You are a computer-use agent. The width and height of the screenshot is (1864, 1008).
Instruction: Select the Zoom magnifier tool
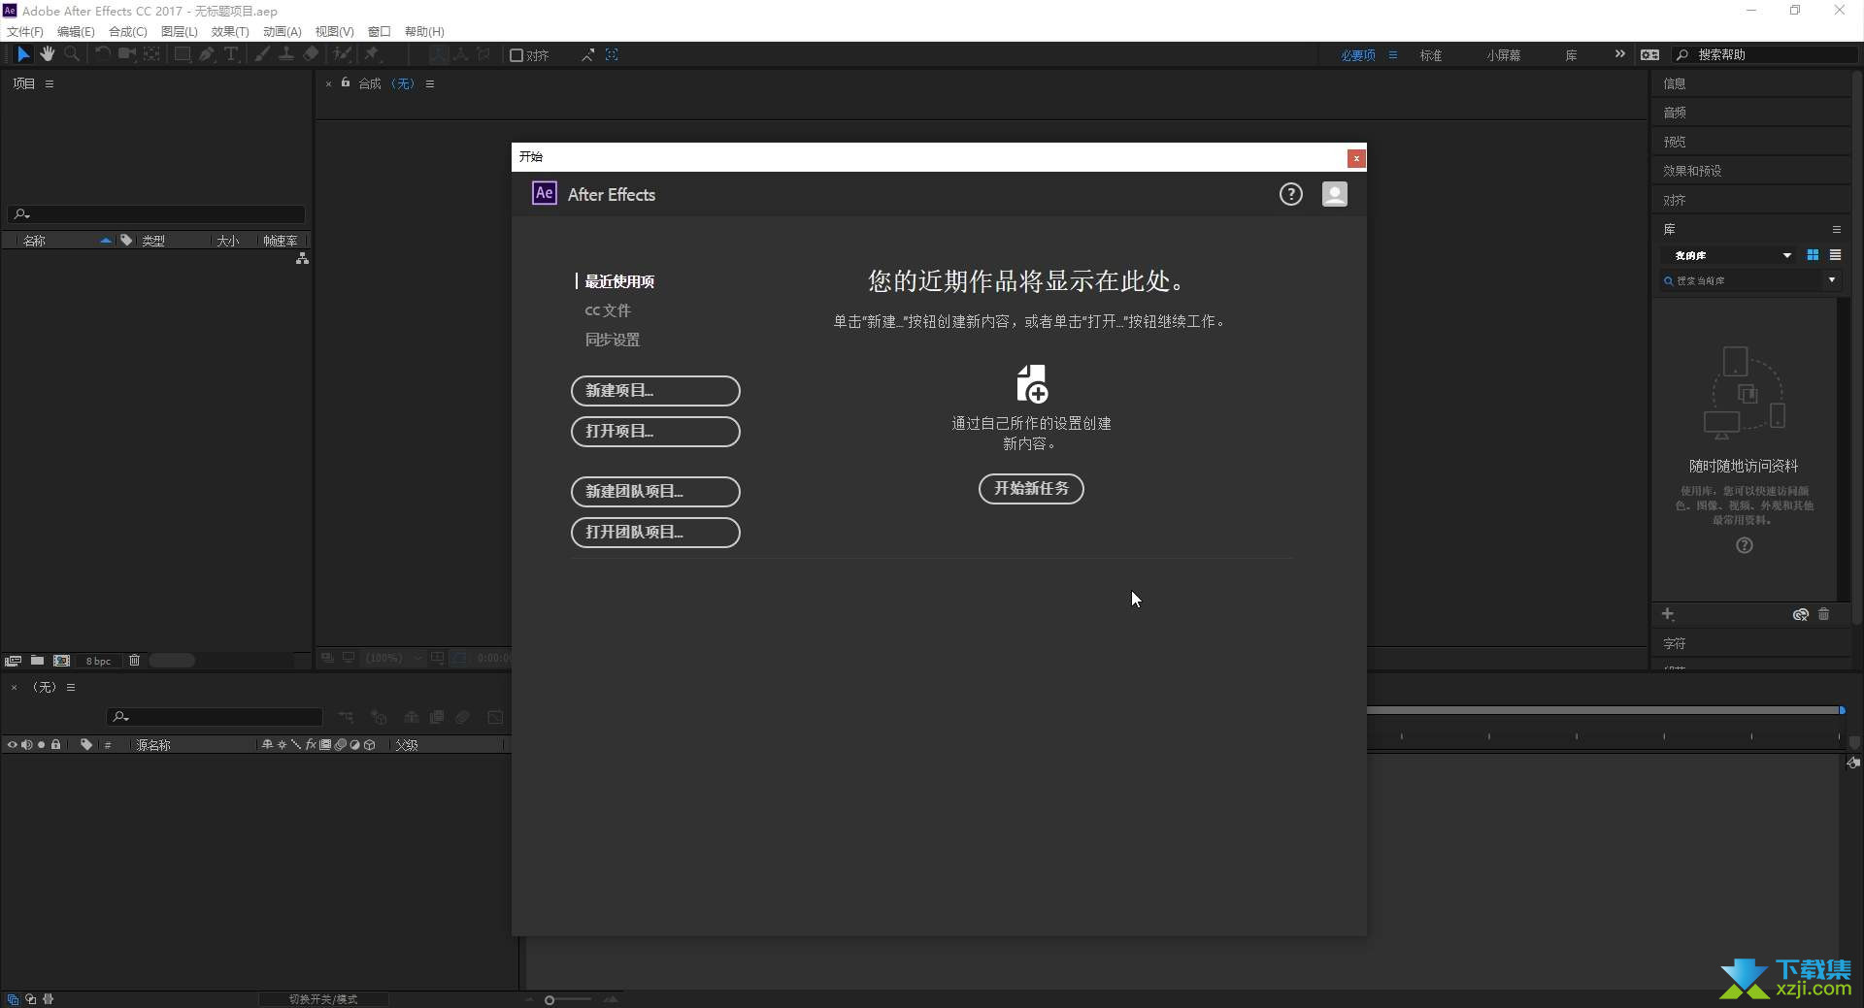click(72, 54)
